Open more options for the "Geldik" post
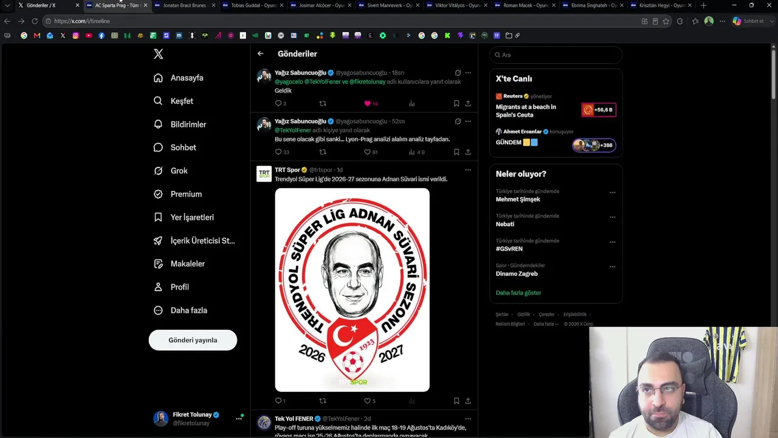The height and width of the screenshot is (438, 778). click(468, 72)
